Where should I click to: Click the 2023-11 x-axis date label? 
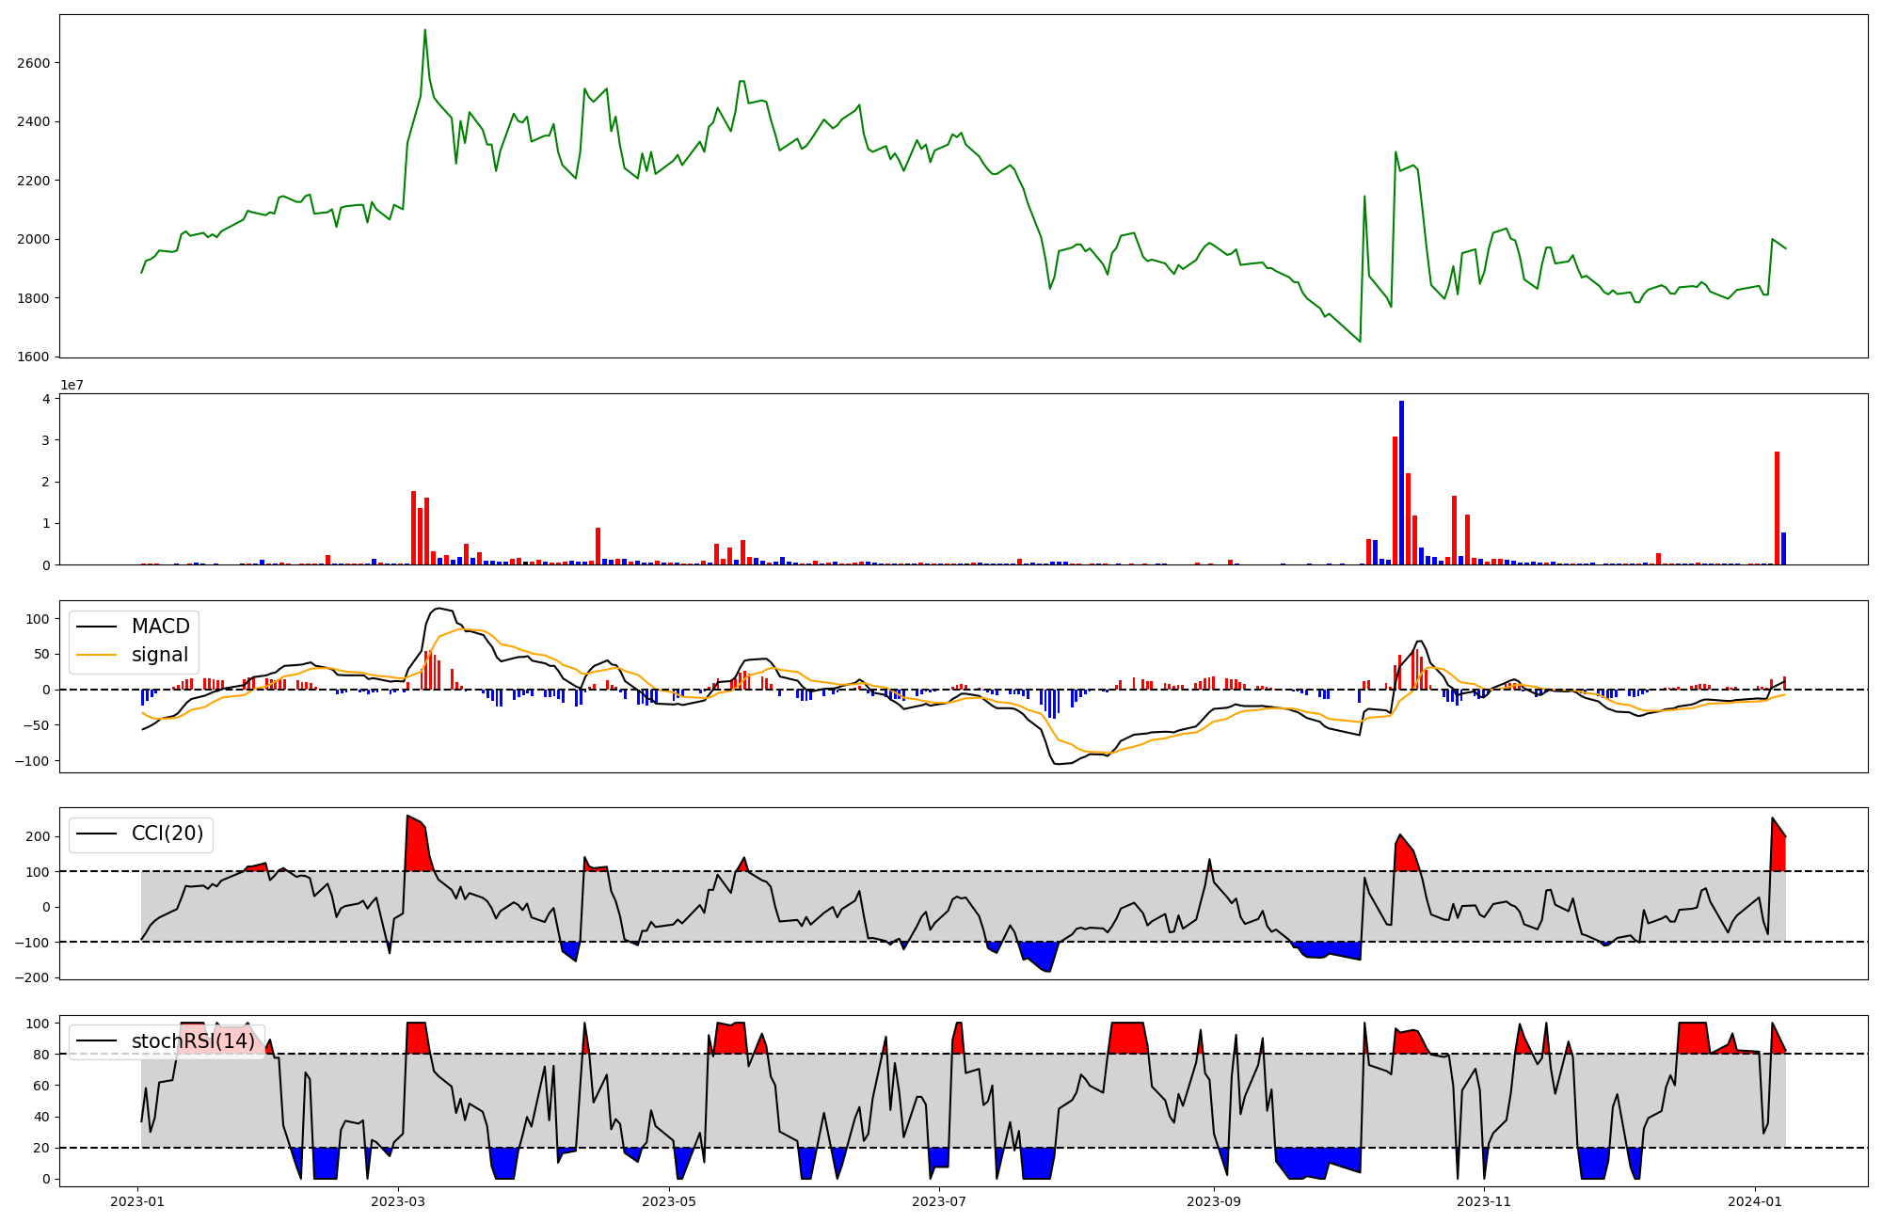[x=1485, y=1201]
